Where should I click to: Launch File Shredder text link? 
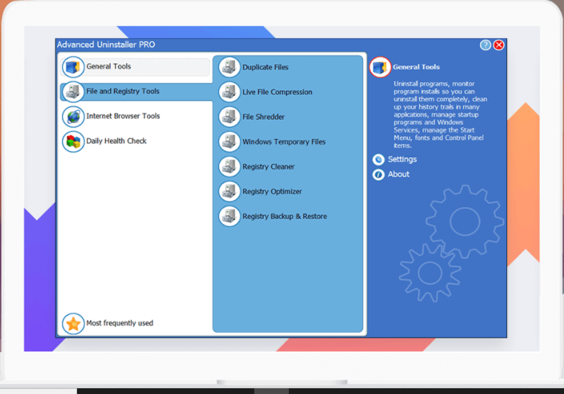coord(264,117)
